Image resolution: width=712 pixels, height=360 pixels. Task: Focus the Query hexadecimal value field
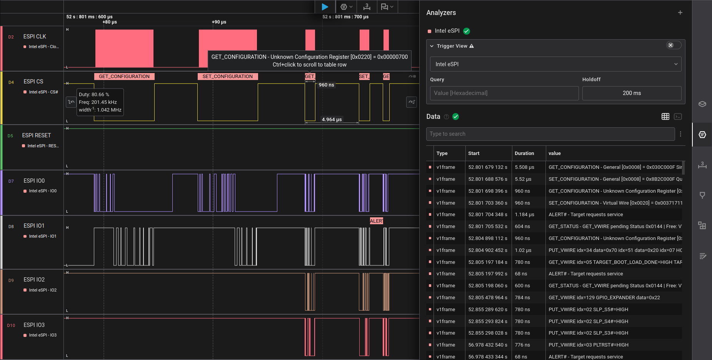point(504,93)
